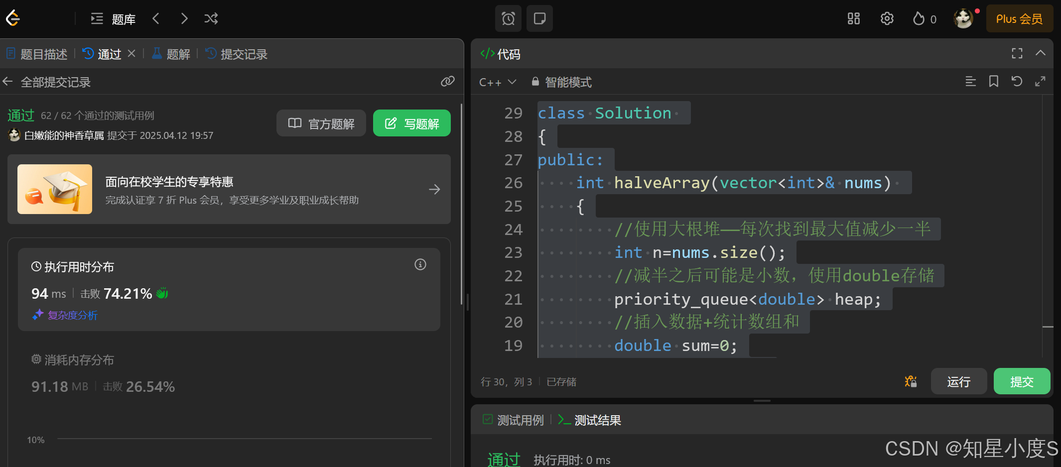Switch to the 测试结果 tab
The image size is (1061, 467).
click(590, 420)
